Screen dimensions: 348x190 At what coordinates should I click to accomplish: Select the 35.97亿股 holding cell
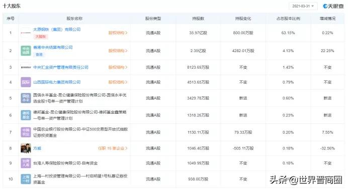pos(198,33)
